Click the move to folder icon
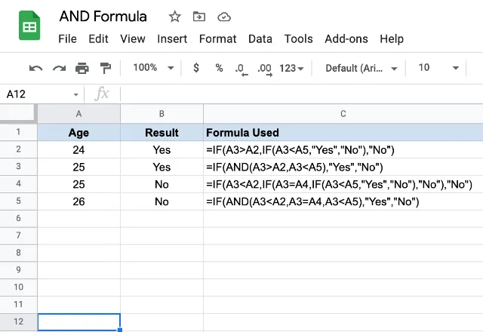The image size is (483, 332). click(x=199, y=17)
